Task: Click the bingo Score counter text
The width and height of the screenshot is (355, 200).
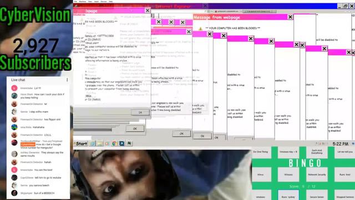Action: pyautogui.click(x=302, y=186)
